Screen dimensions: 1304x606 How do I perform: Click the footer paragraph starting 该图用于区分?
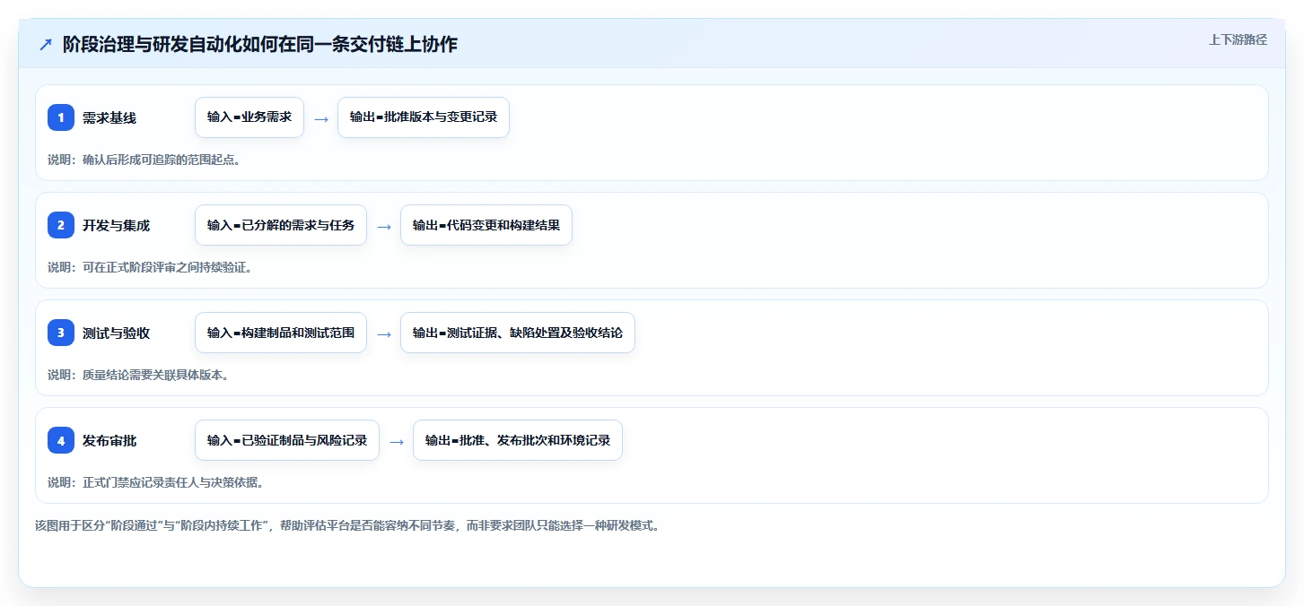click(348, 525)
